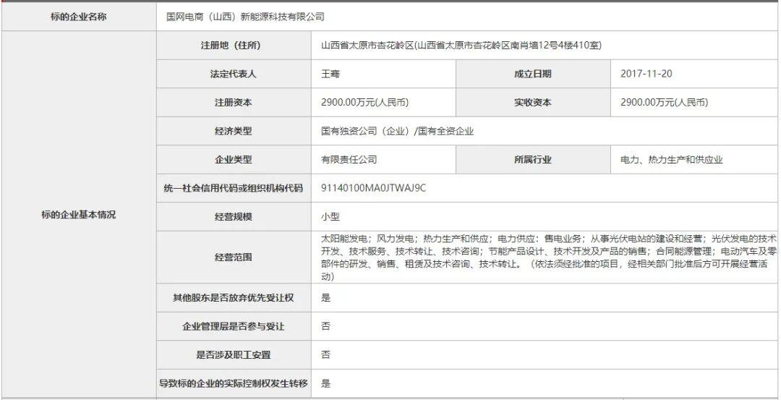The image size is (781, 400).
Task: Select 否 value beside 是否涉及职工安置
Action: coord(325,355)
